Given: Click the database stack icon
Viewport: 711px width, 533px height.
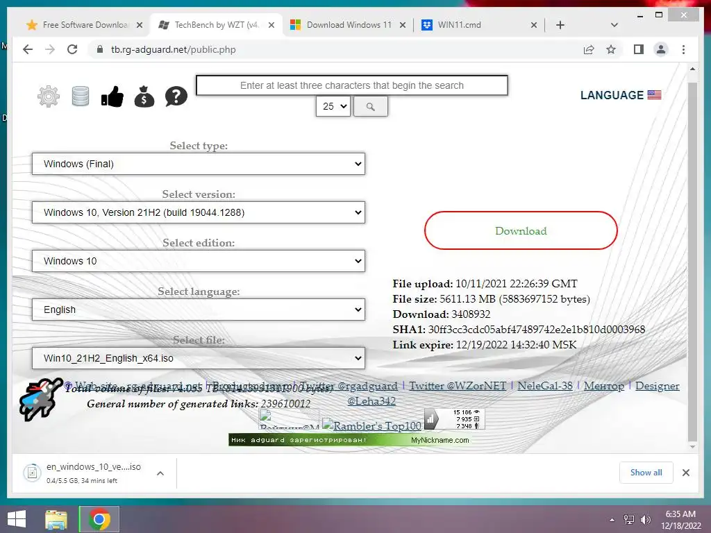Looking at the screenshot, I should point(81,96).
